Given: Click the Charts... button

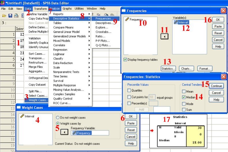Looking at the screenshot, I should pyautogui.click(x=187, y=68).
